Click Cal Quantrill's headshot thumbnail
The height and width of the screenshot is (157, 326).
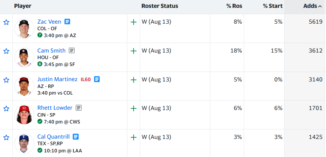tap(24, 144)
